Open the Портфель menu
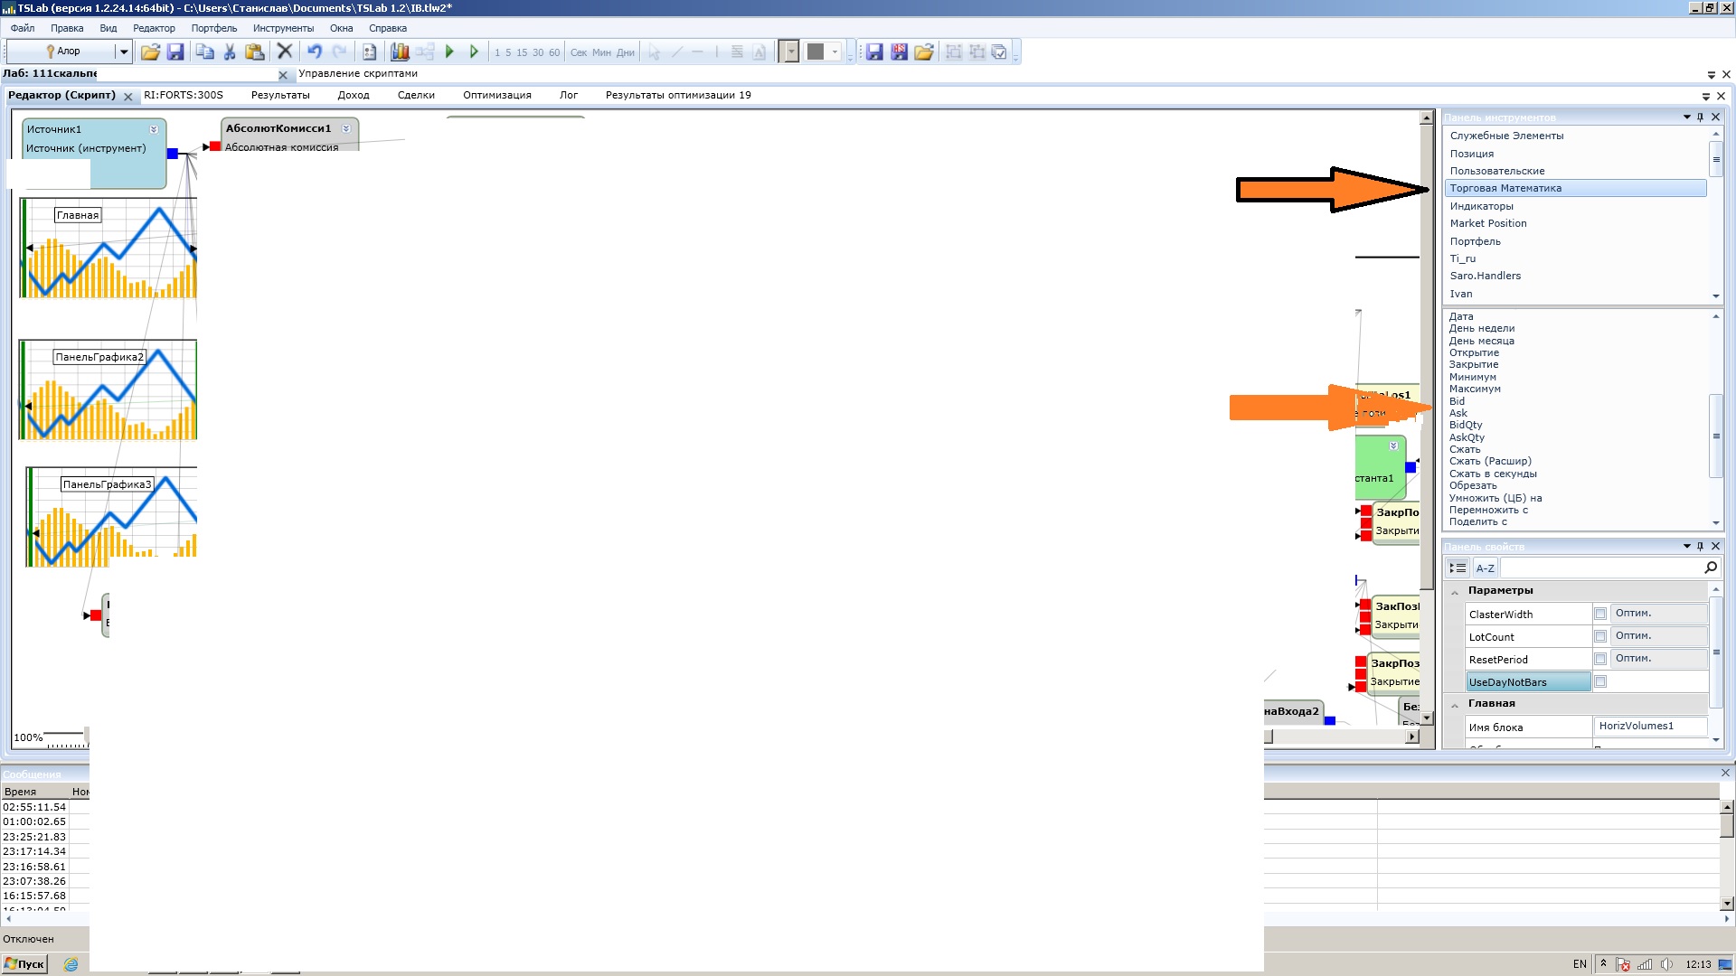This screenshot has width=1736, height=976. (213, 28)
